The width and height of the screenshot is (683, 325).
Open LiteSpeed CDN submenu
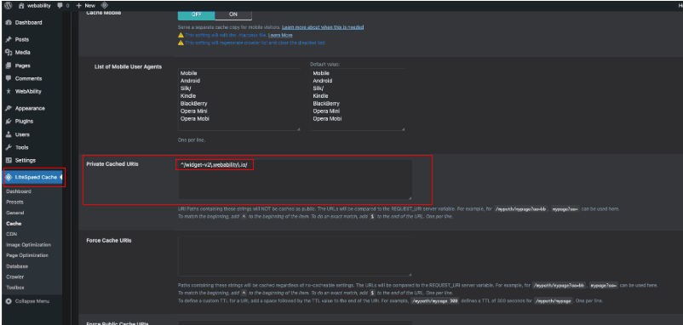point(11,234)
